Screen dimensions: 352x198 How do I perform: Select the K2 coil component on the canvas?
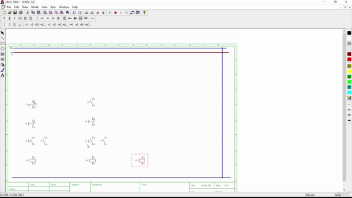coord(91,161)
